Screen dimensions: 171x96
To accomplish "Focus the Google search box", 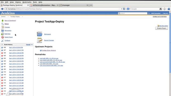I will pyautogui.click(x=145, y=9).
